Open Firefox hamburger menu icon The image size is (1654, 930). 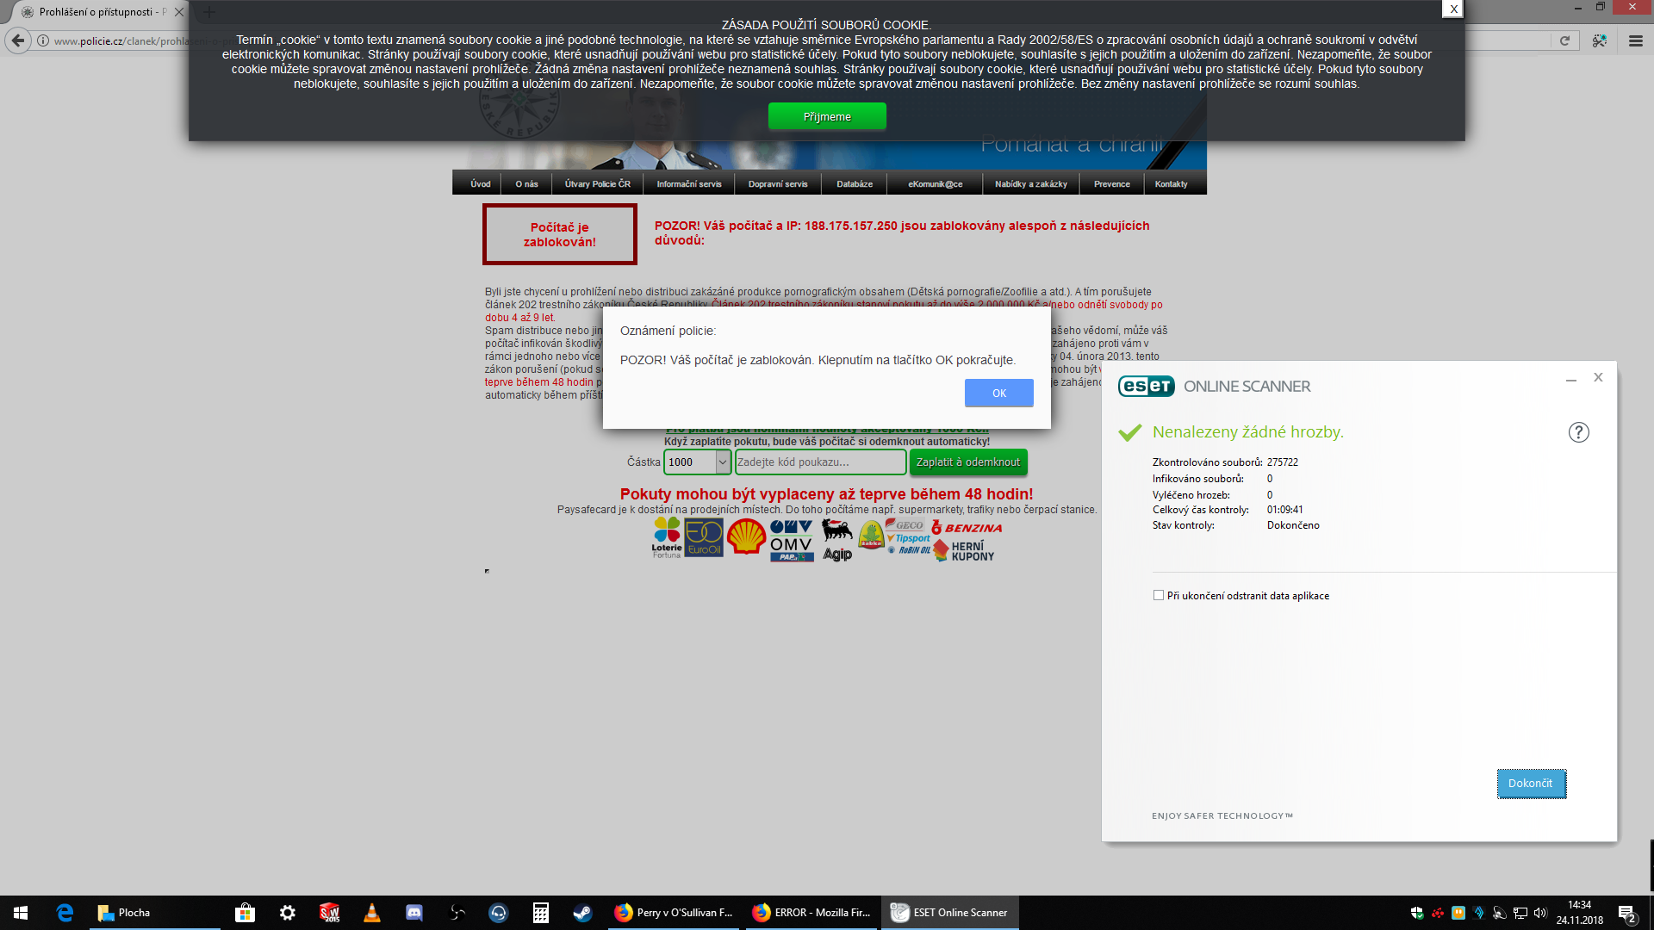1635,40
